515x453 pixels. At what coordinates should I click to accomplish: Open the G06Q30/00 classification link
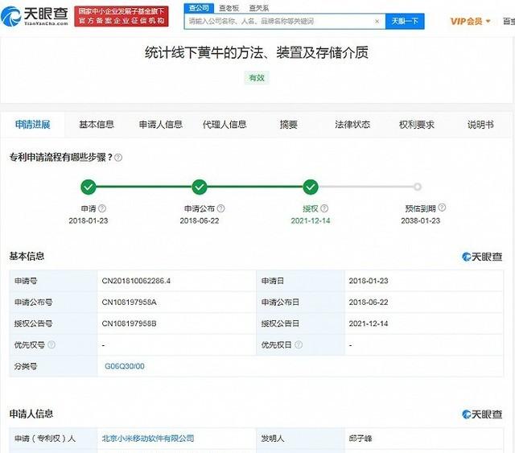point(125,366)
